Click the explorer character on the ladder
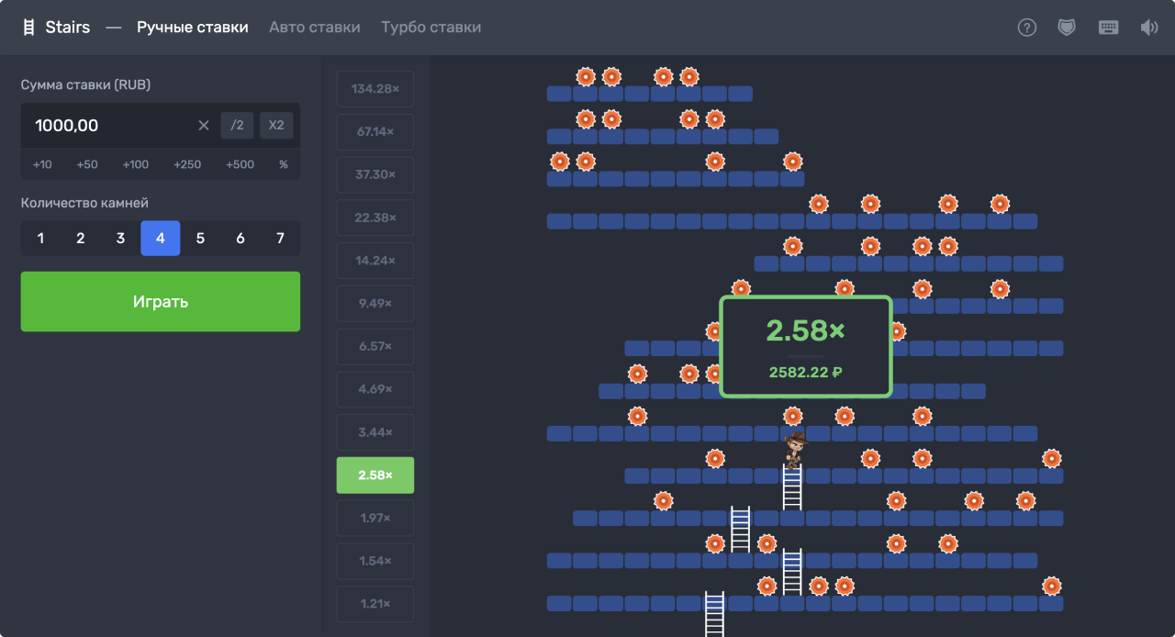Screen dimensions: 1175x637 pos(795,449)
